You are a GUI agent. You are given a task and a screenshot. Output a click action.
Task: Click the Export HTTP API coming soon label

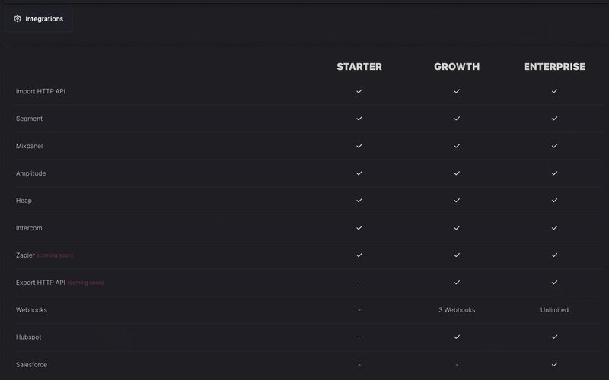(x=86, y=283)
